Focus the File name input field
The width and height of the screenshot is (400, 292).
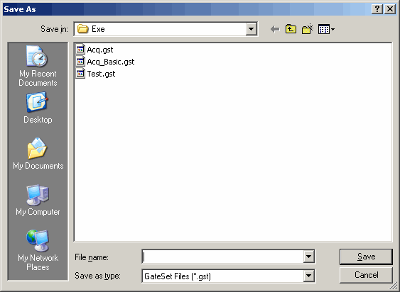click(223, 257)
